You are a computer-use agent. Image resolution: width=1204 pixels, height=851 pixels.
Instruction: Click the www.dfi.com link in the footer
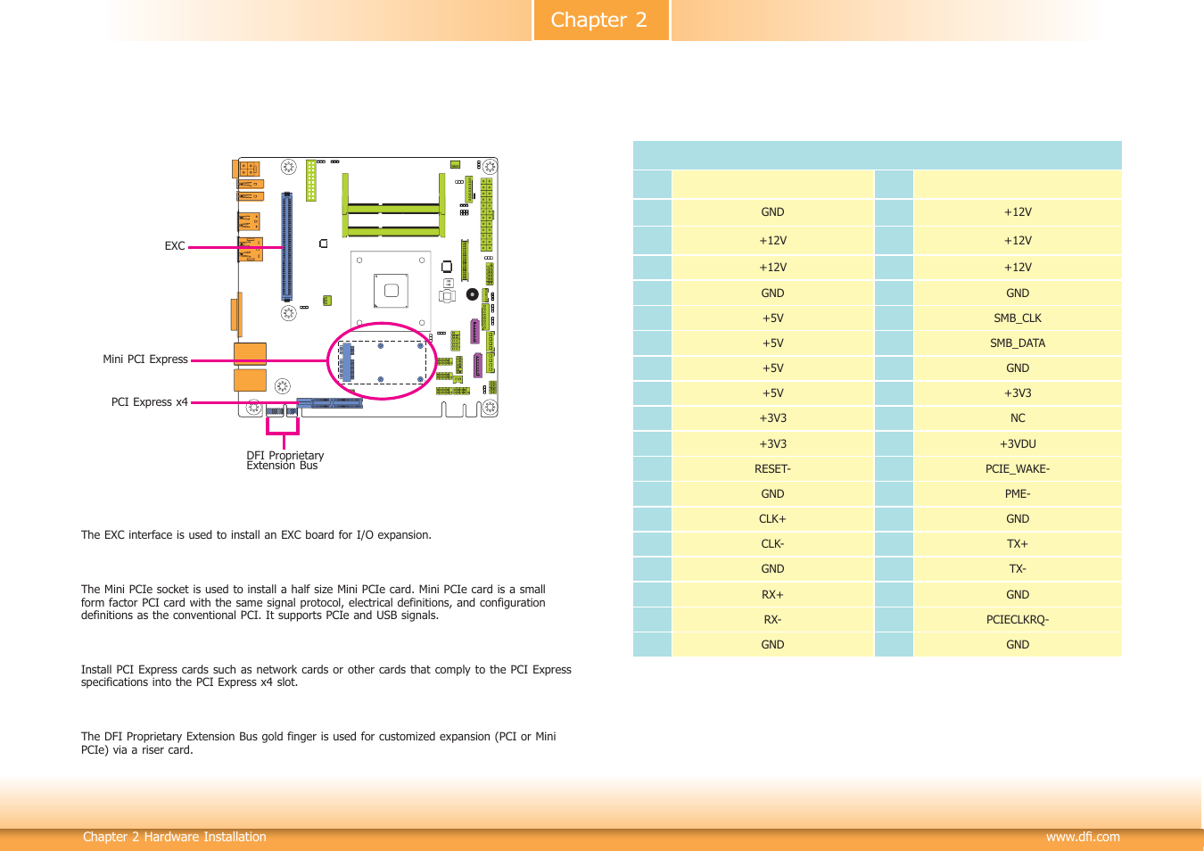tap(1083, 837)
